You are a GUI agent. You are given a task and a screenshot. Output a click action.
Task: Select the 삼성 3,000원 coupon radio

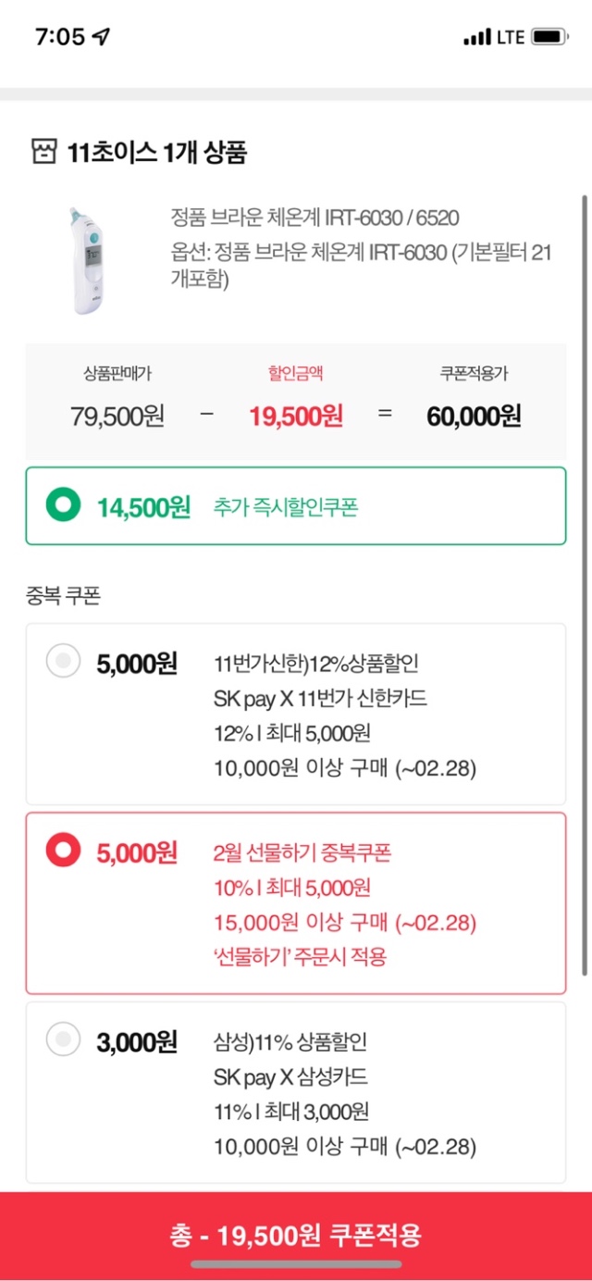pyautogui.click(x=64, y=1039)
